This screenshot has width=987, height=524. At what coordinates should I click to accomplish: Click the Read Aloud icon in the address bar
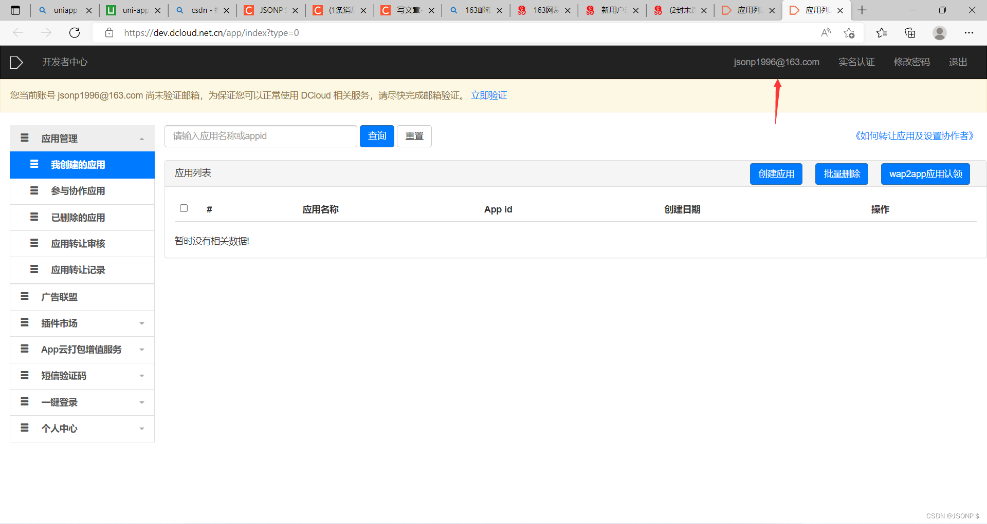pos(826,32)
